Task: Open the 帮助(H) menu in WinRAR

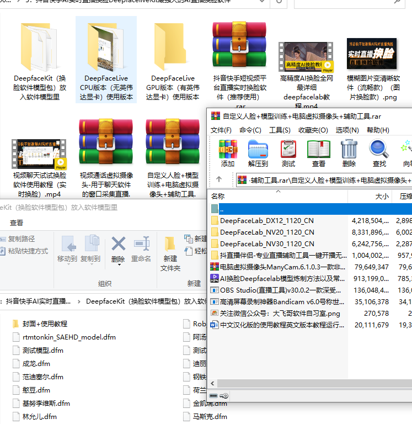Action: [x=378, y=130]
